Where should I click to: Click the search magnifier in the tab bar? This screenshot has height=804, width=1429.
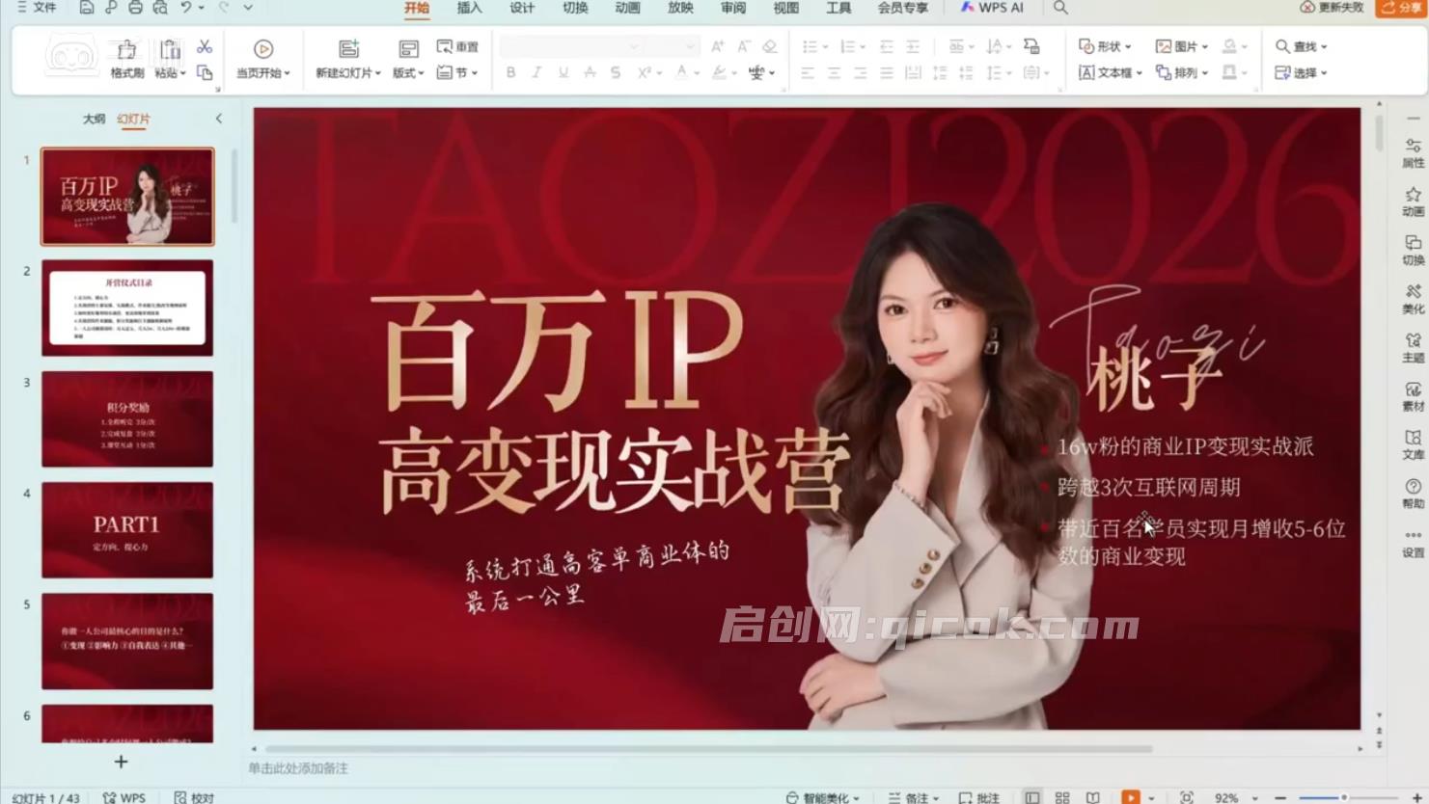pyautogui.click(x=1060, y=8)
